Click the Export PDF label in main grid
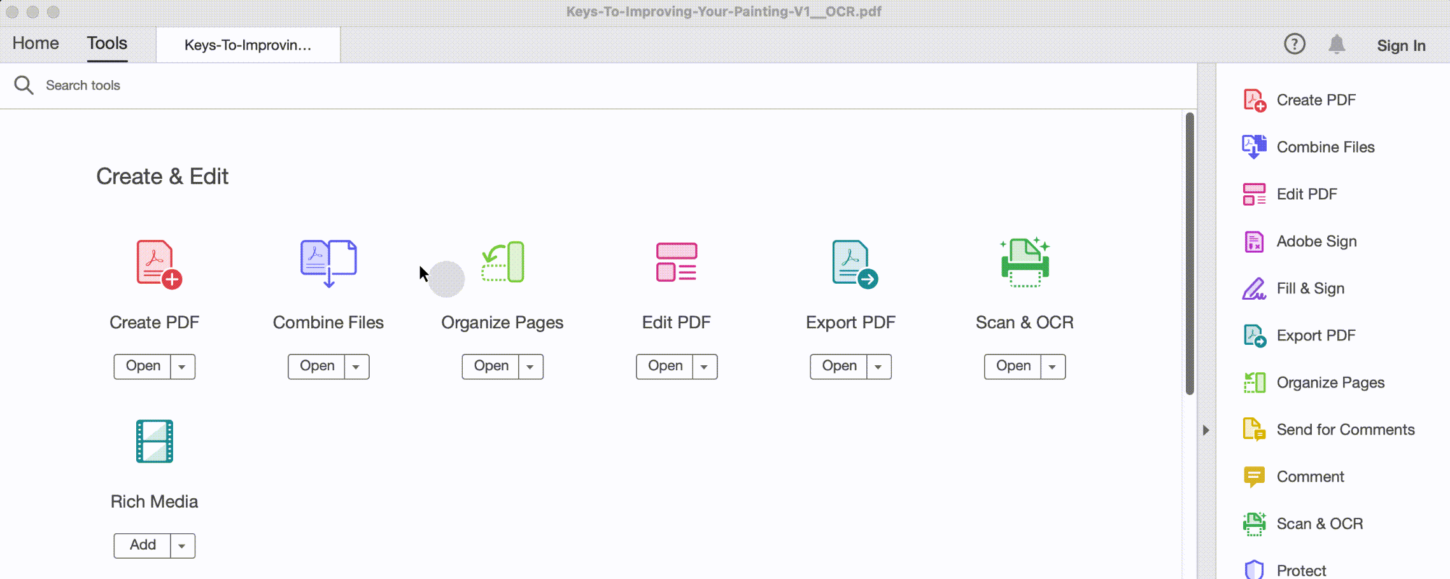The image size is (1450, 579). coord(850,323)
